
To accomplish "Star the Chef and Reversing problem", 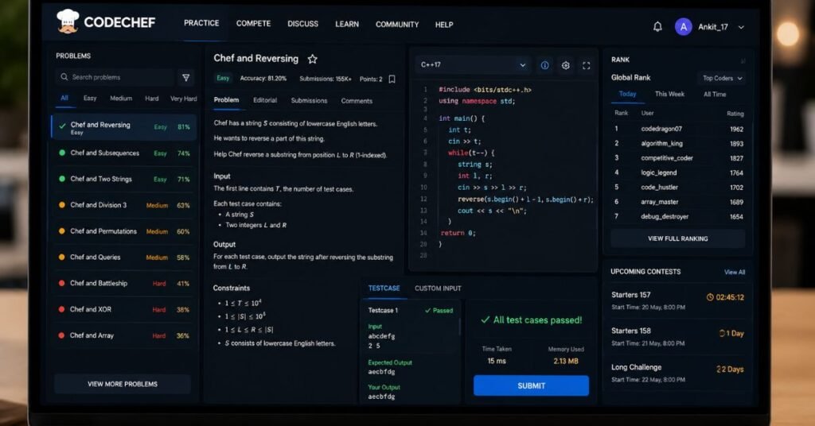I will click(312, 59).
